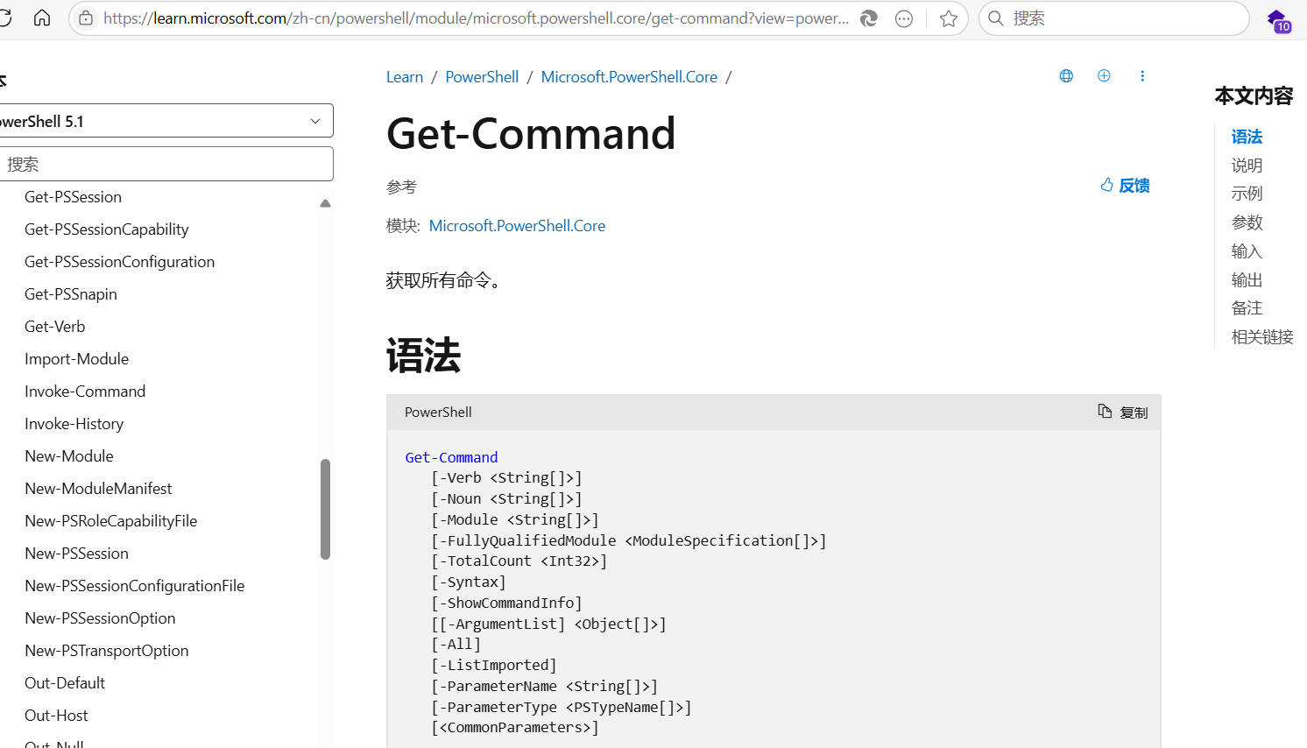
Task: Jump to 语法 section in contents
Action: [x=1247, y=137]
